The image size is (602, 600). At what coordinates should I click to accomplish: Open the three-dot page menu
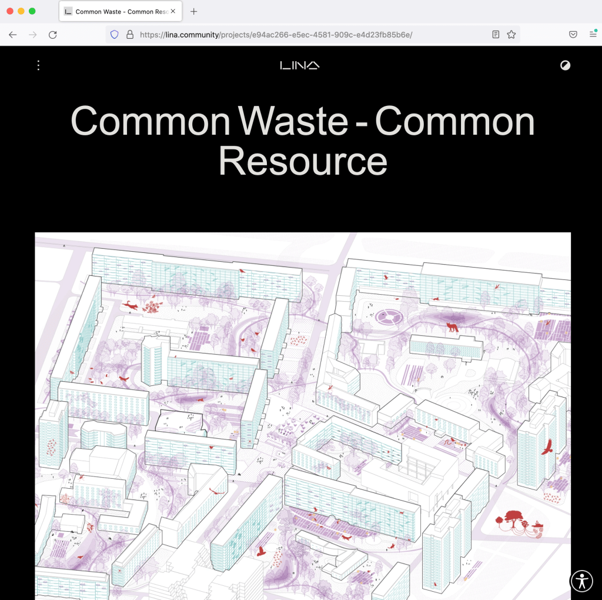click(38, 65)
